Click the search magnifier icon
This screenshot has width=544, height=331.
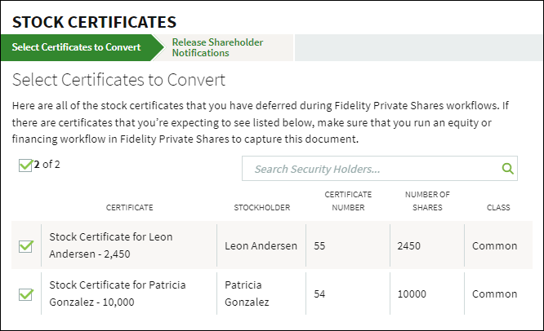(507, 170)
